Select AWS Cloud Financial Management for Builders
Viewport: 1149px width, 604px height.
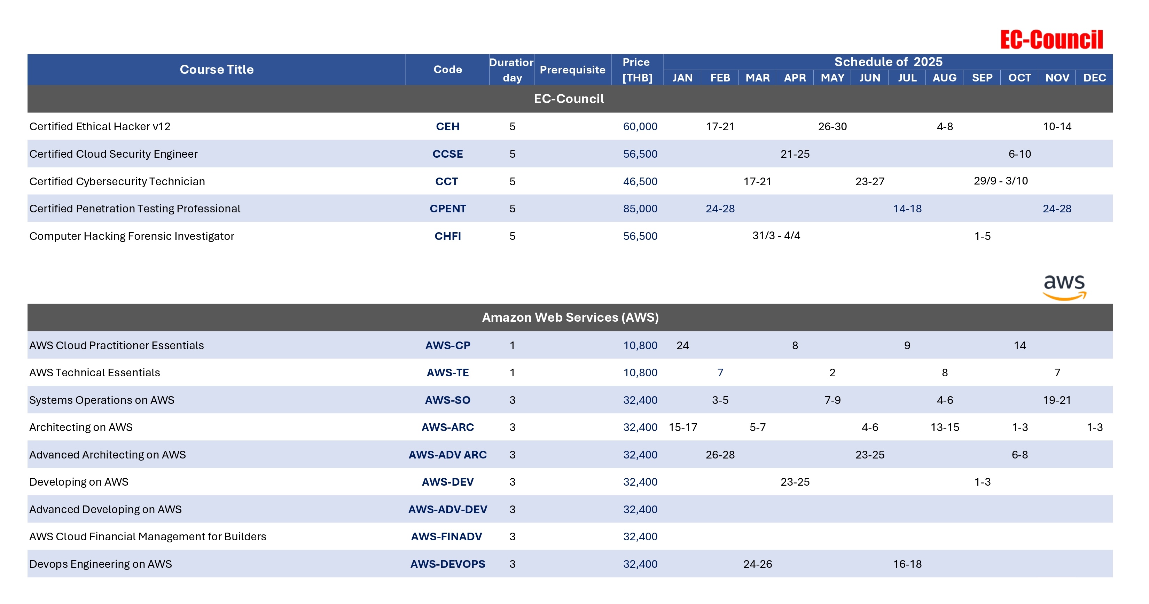(x=148, y=537)
